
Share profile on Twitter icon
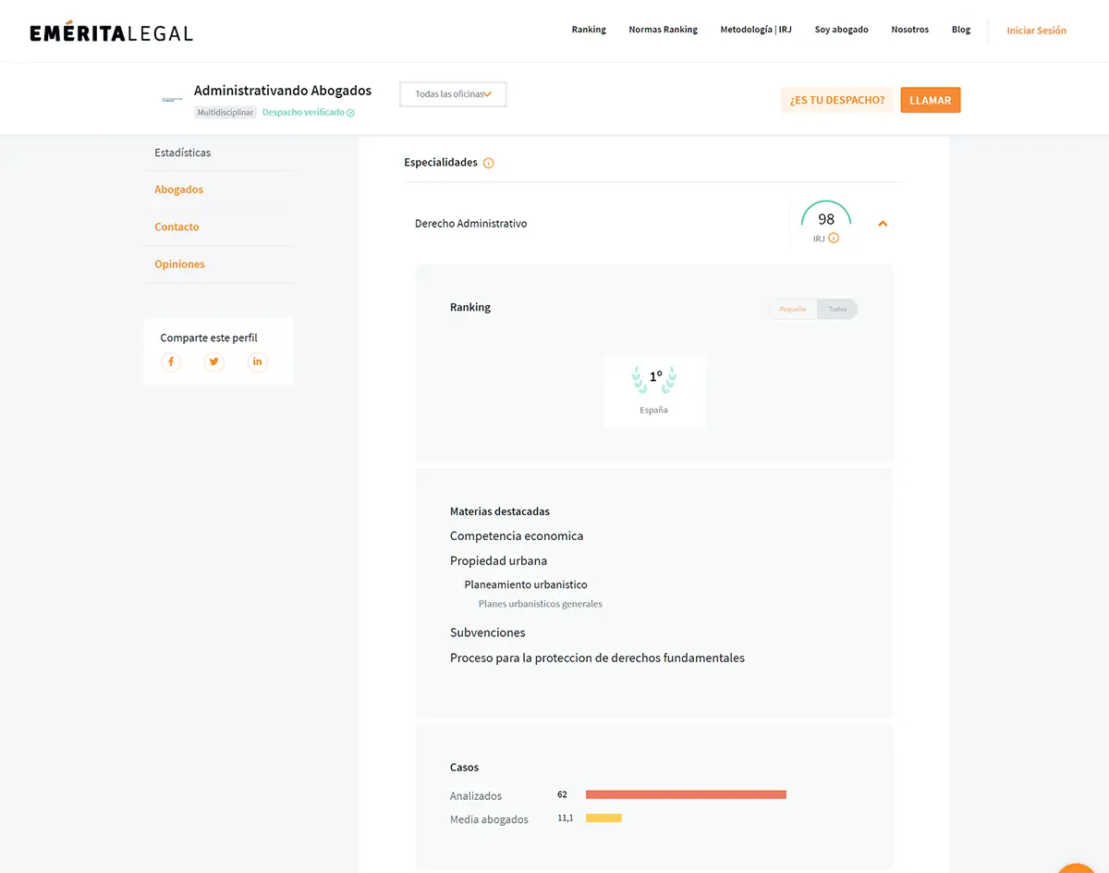point(214,362)
